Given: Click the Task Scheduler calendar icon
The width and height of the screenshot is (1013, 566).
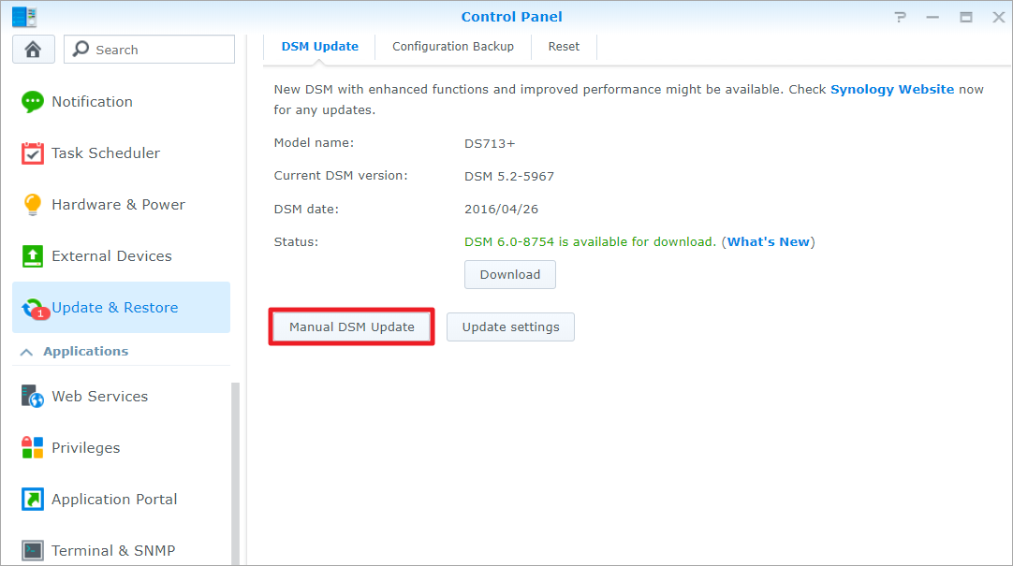Looking at the screenshot, I should coord(33,153).
